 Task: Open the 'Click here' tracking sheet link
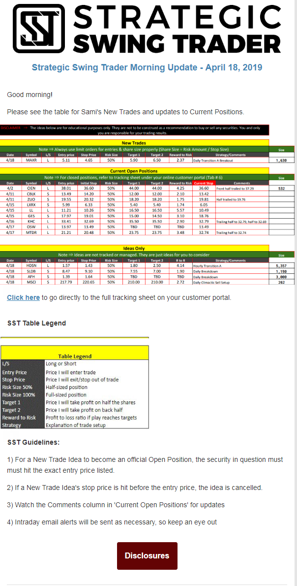click(23, 297)
